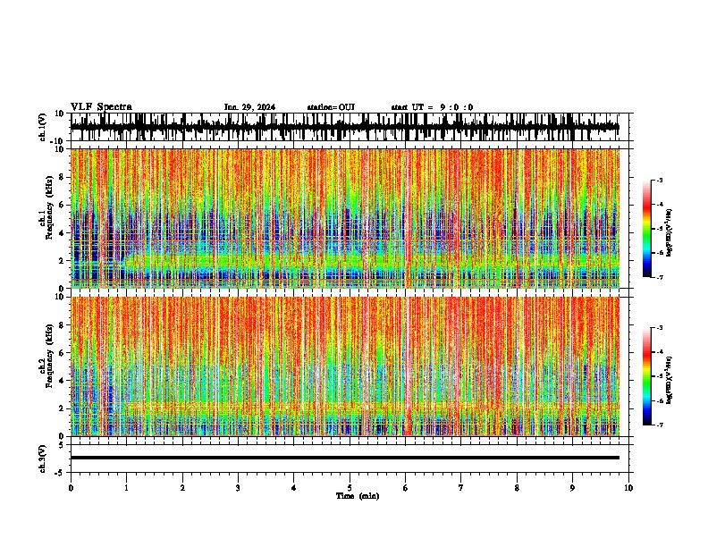Click time-axis tick label '9'
Viewport: 708px width, 547px height.
point(572,488)
